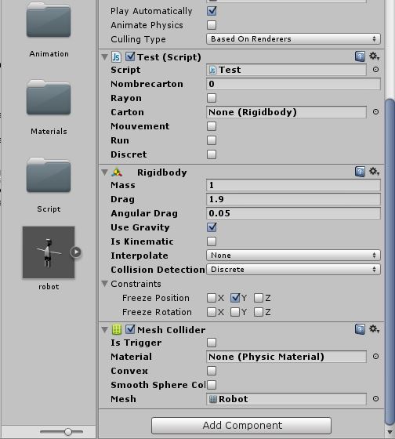This screenshot has height=439, width=395.
Task: Disable the Mesh Collider component checkbox
Action: click(130, 329)
